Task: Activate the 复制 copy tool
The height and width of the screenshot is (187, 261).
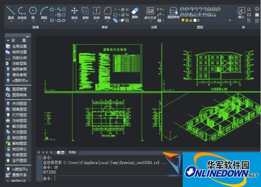Action: tap(86, 13)
